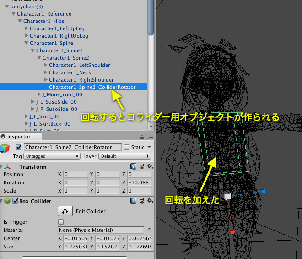The image size is (302, 259).
Task: Switch to the Inspector tab
Action: pyautogui.click(x=21, y=137)
